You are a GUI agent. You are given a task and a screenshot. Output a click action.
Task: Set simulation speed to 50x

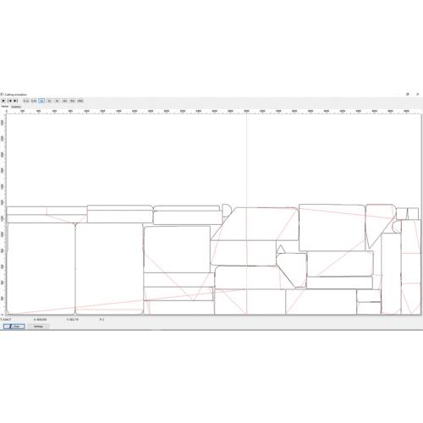[73, 101]
